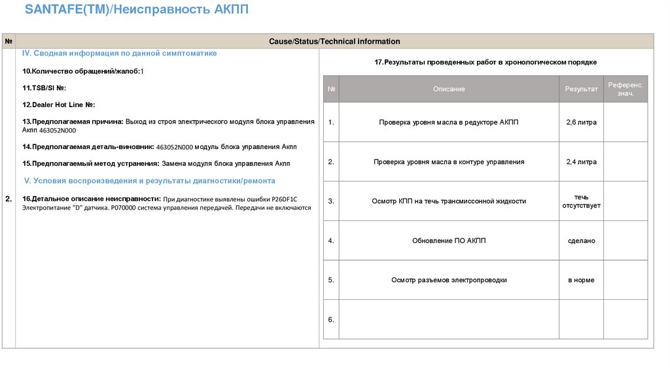Click '10.Количество обращений/жалоб:1' line
The image size is (670, 375).
pos(83,71)
